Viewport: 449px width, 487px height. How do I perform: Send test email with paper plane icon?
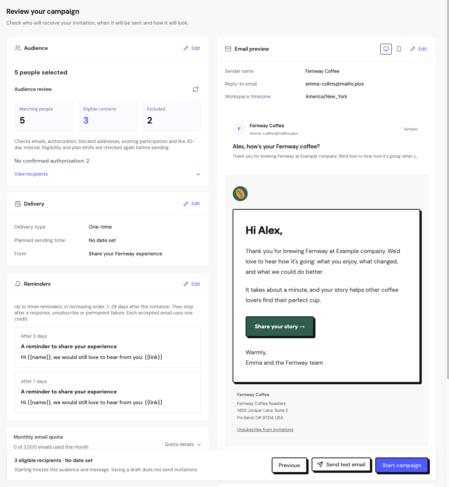click(x=341, y=464)
